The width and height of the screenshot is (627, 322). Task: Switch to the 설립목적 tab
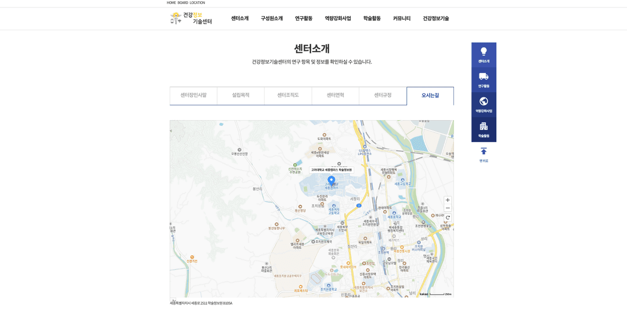point(240,95)
